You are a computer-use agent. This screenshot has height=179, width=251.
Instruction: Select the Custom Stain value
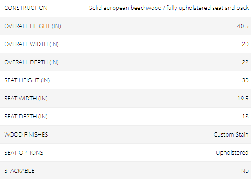pyautogui.click(x=231, y=135)
